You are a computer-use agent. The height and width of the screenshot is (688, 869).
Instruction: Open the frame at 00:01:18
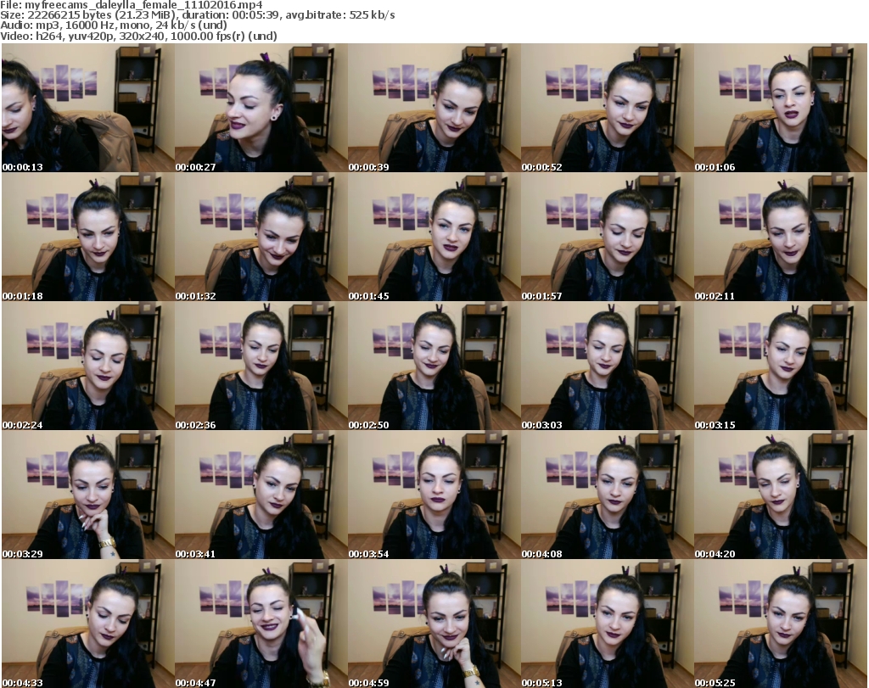click(87, 237)
